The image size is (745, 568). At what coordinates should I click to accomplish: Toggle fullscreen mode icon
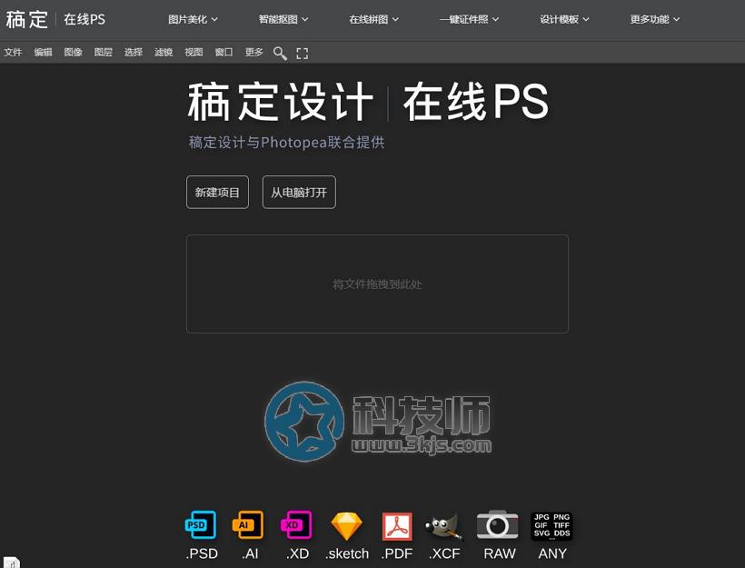pos(303,54)
